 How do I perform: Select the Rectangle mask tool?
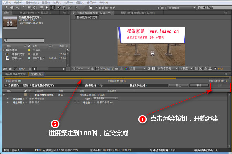coord(42,7)
